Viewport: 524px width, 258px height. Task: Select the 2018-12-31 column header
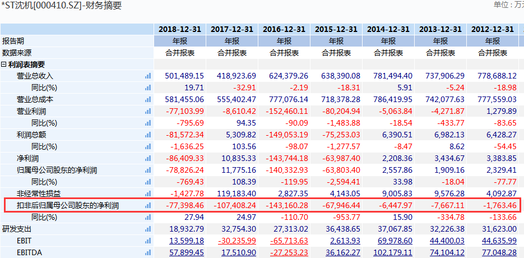coord(180,30)
